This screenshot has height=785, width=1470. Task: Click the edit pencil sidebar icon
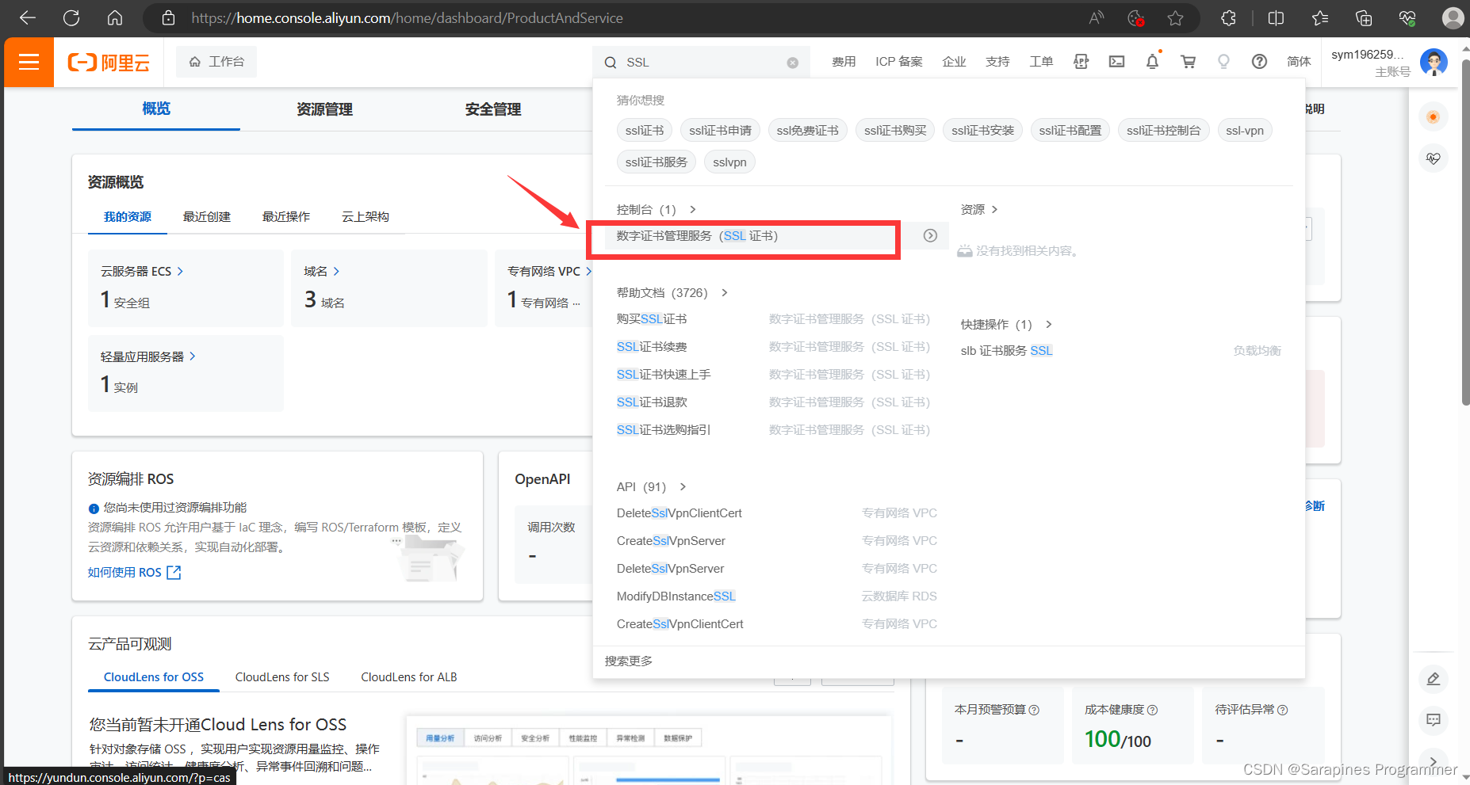tap(1433, 679)
